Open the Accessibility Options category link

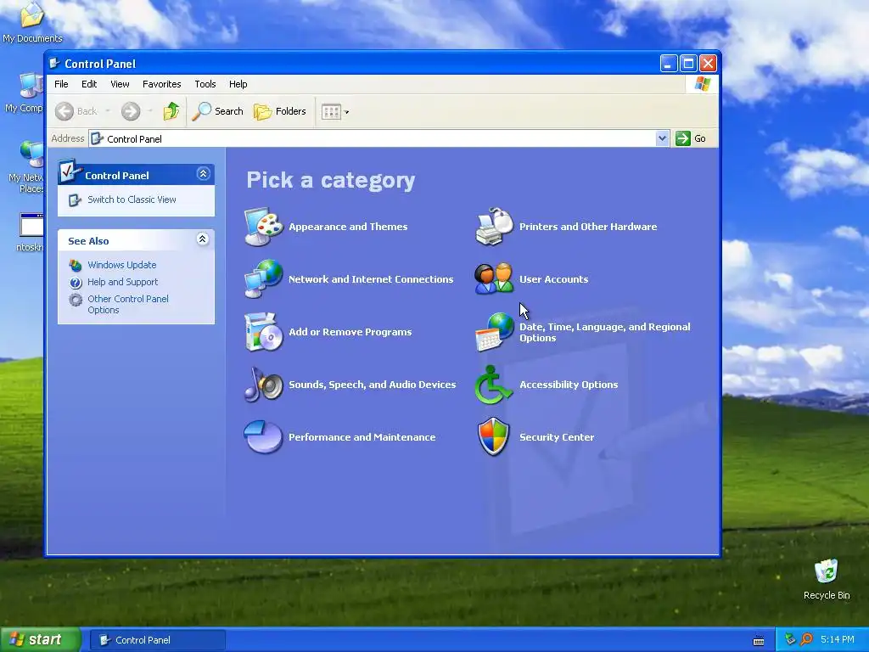569,385
